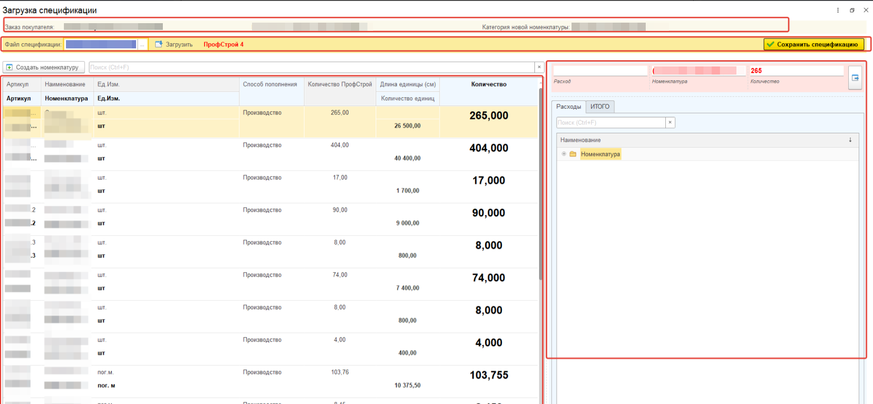Clear the Расходы search field with the x button
The image size is (873, 404).
[x=670, y=122]
